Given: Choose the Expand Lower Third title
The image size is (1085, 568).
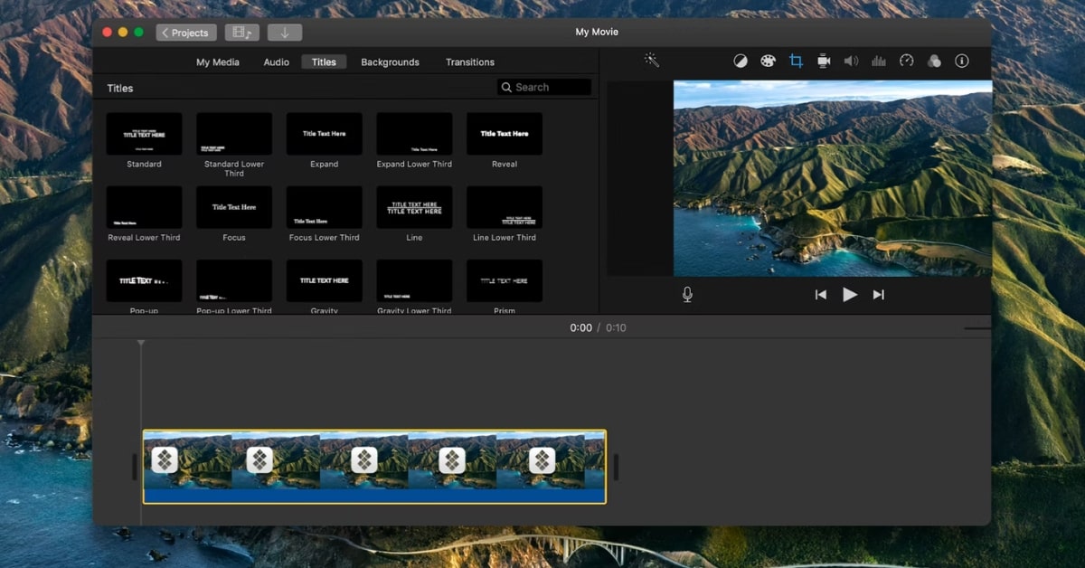Looking at the screenshot, I should click(x=414, y=134).
